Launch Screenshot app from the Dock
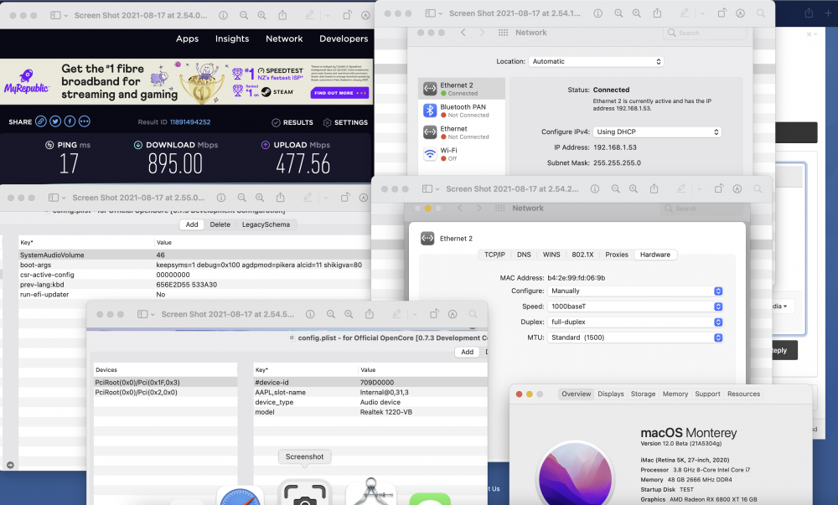Image resolution: width=838 pixels, height=505 pixels. point(305,492)
